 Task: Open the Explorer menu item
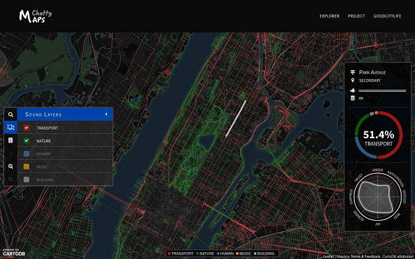point(329,16)
